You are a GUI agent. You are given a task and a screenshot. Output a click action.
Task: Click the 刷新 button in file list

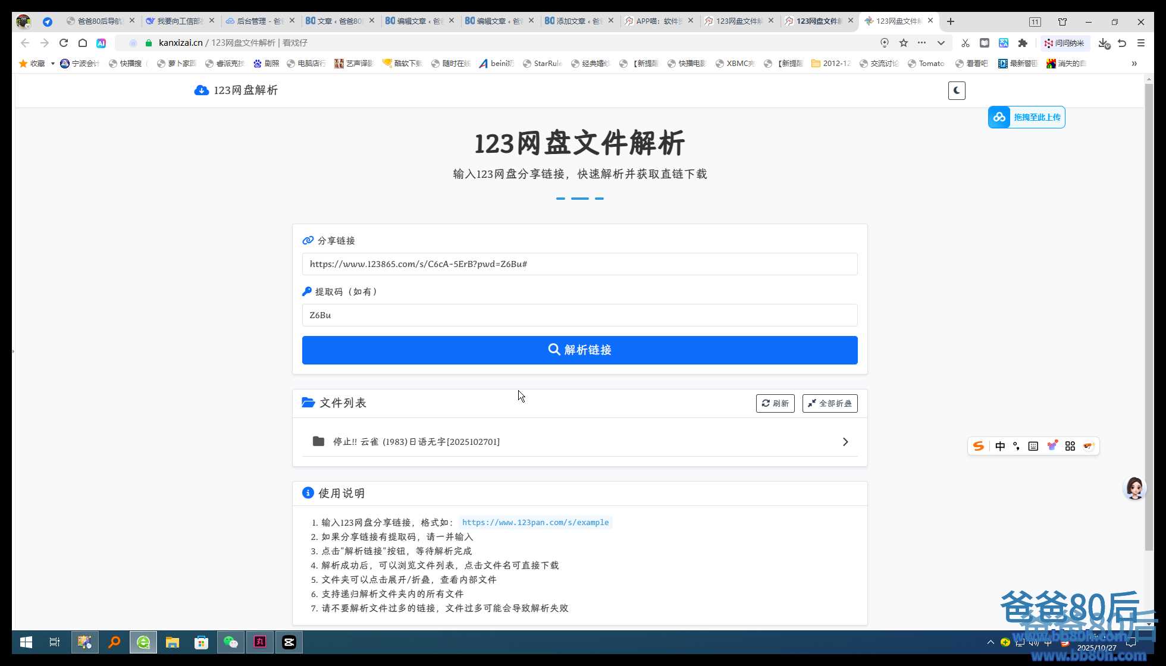775,403
